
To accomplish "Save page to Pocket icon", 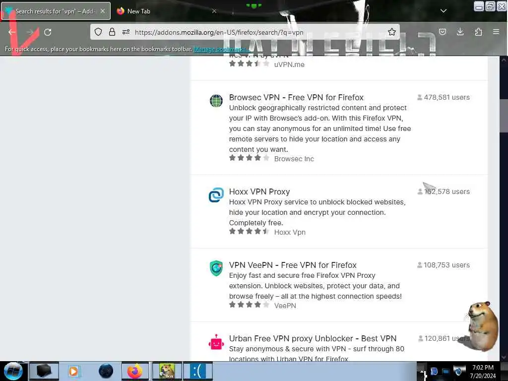I will click(442, 32).
